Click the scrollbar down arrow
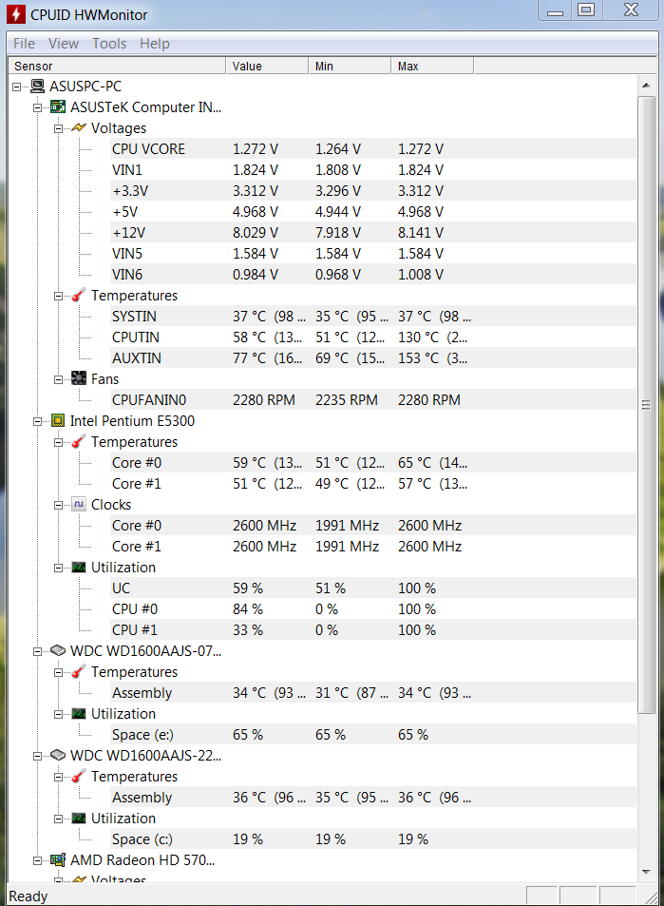This screenshot has height=906, width=664. tap(646, 872)
